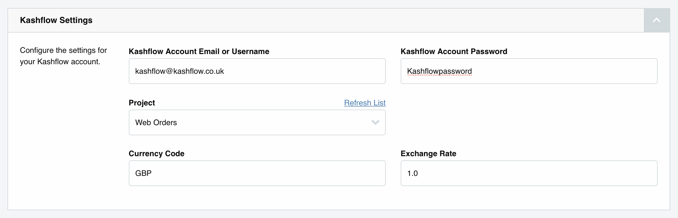Click the Kashflow Account Email or Username label
This screenshot has width=678, height=218.
click(x=199, y=51)
